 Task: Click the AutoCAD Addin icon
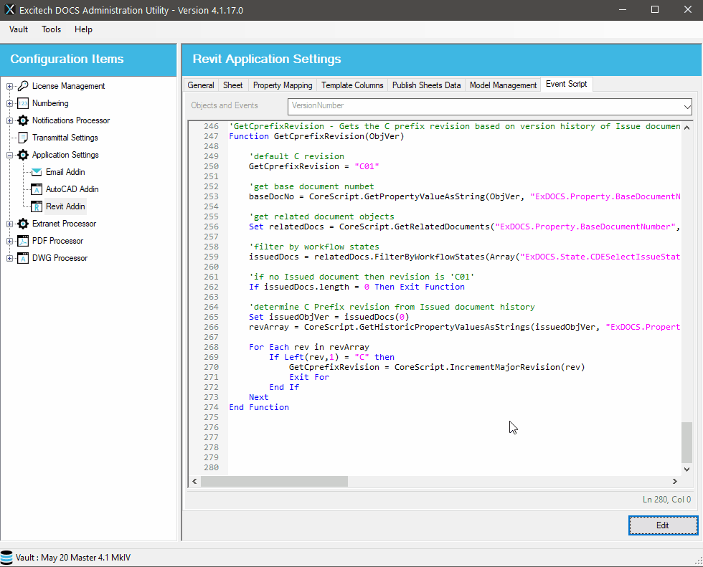[x=37, y=189]
